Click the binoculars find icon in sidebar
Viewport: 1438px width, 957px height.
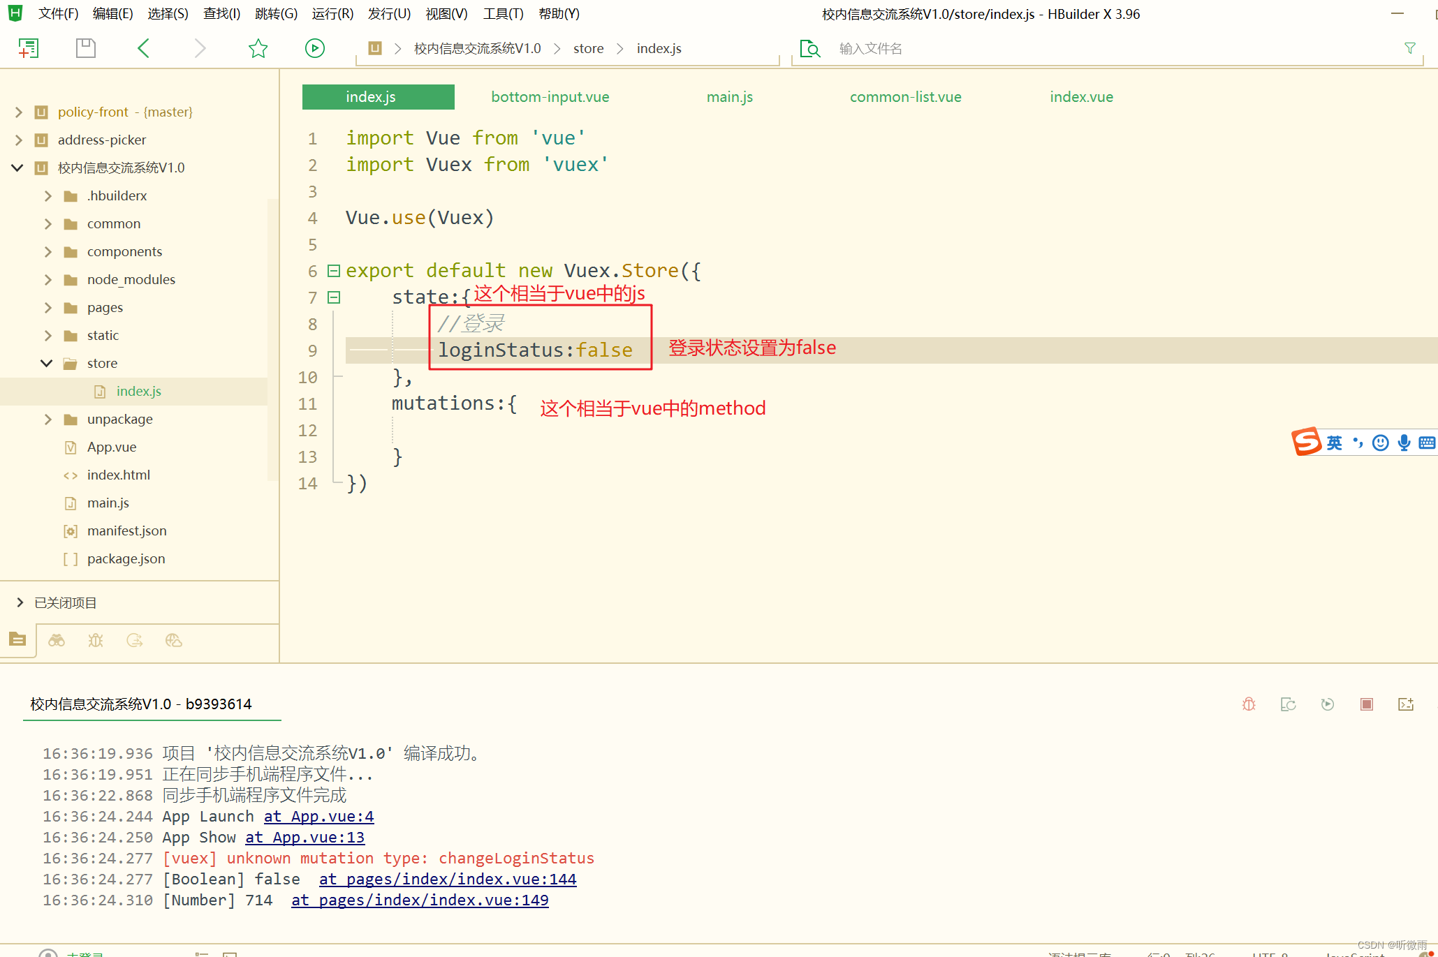click(x=57, y=640)
